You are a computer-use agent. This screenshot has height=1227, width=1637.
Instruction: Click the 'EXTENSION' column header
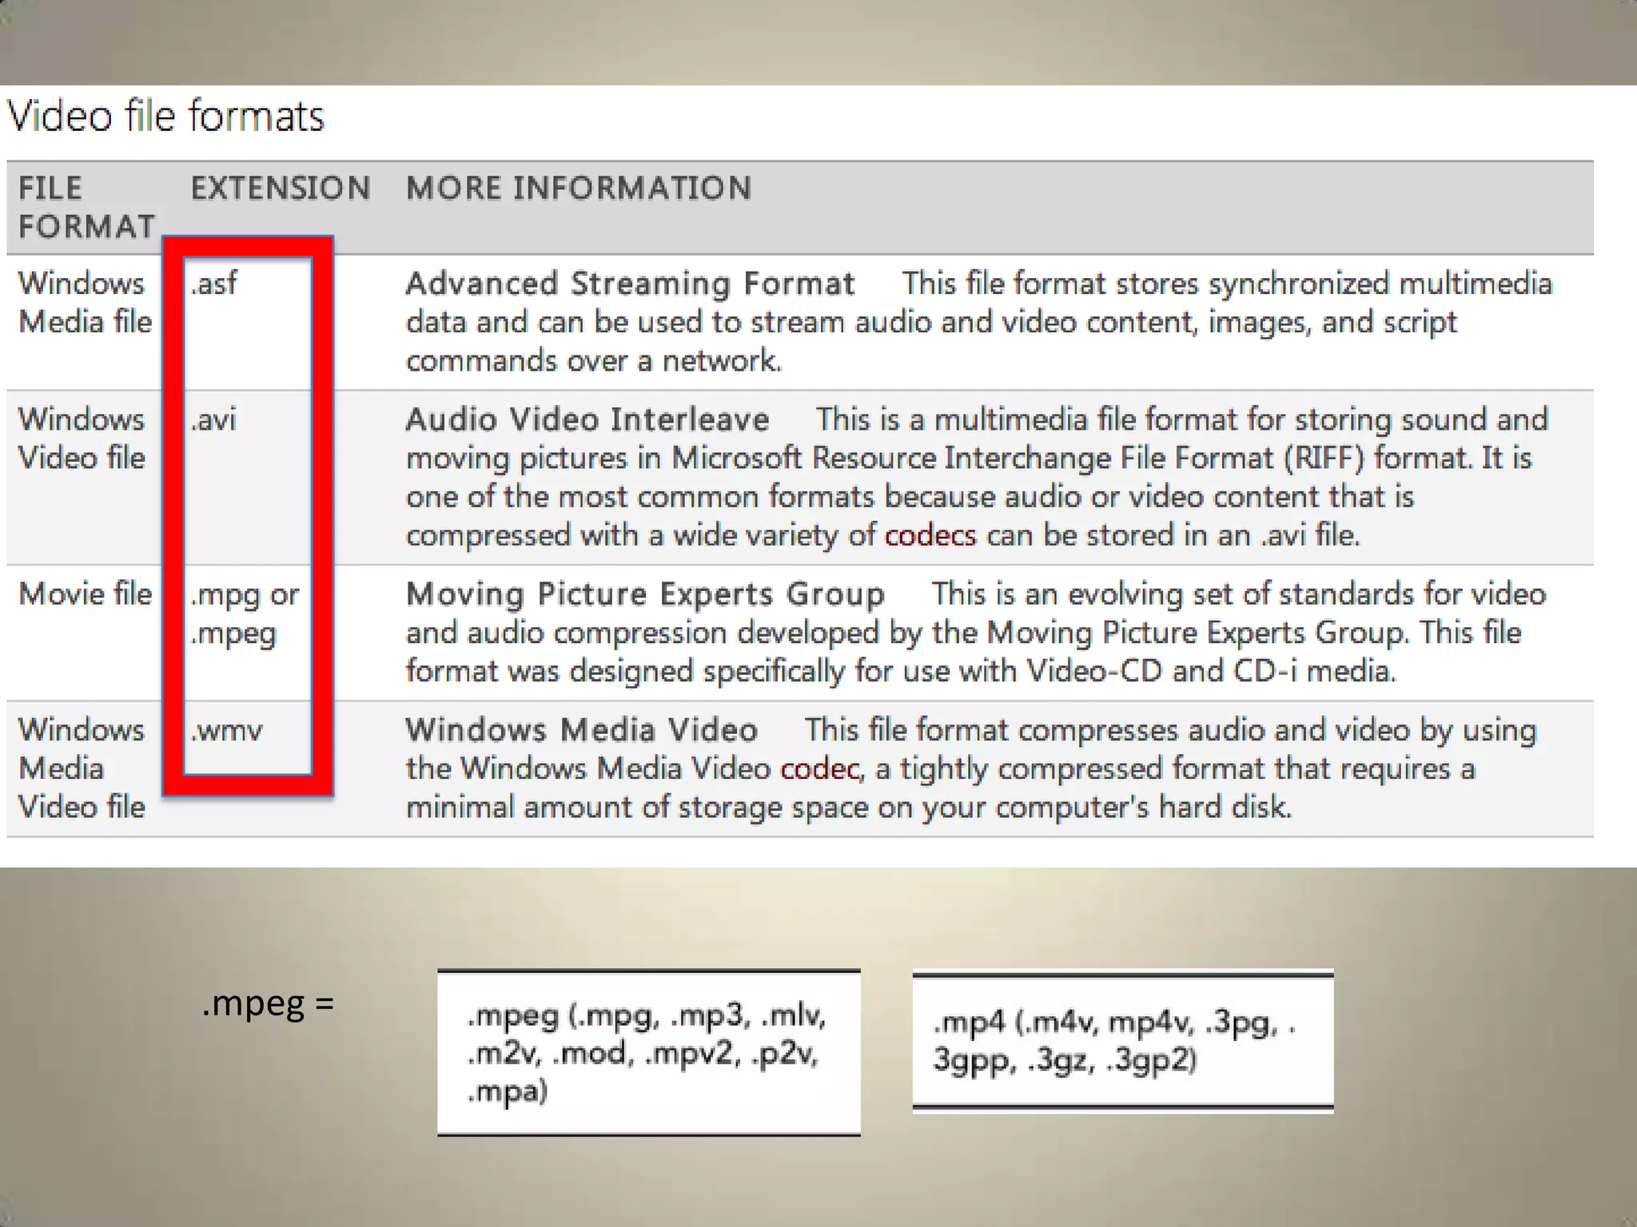pyautogui.click(x=281, y=189)
